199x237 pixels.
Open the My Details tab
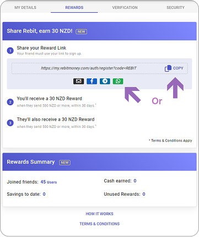[25, 8]
